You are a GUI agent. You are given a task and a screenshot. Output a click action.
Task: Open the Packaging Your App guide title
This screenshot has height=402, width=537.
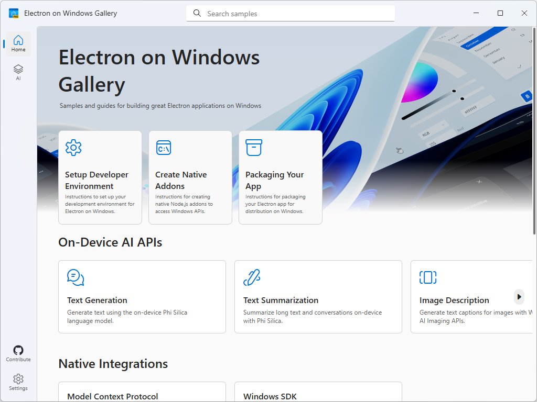(274, 180)
